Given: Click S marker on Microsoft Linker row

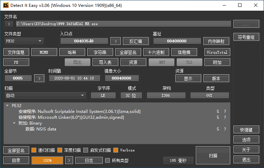Looking at the screenshot, I should click(218, 117).
